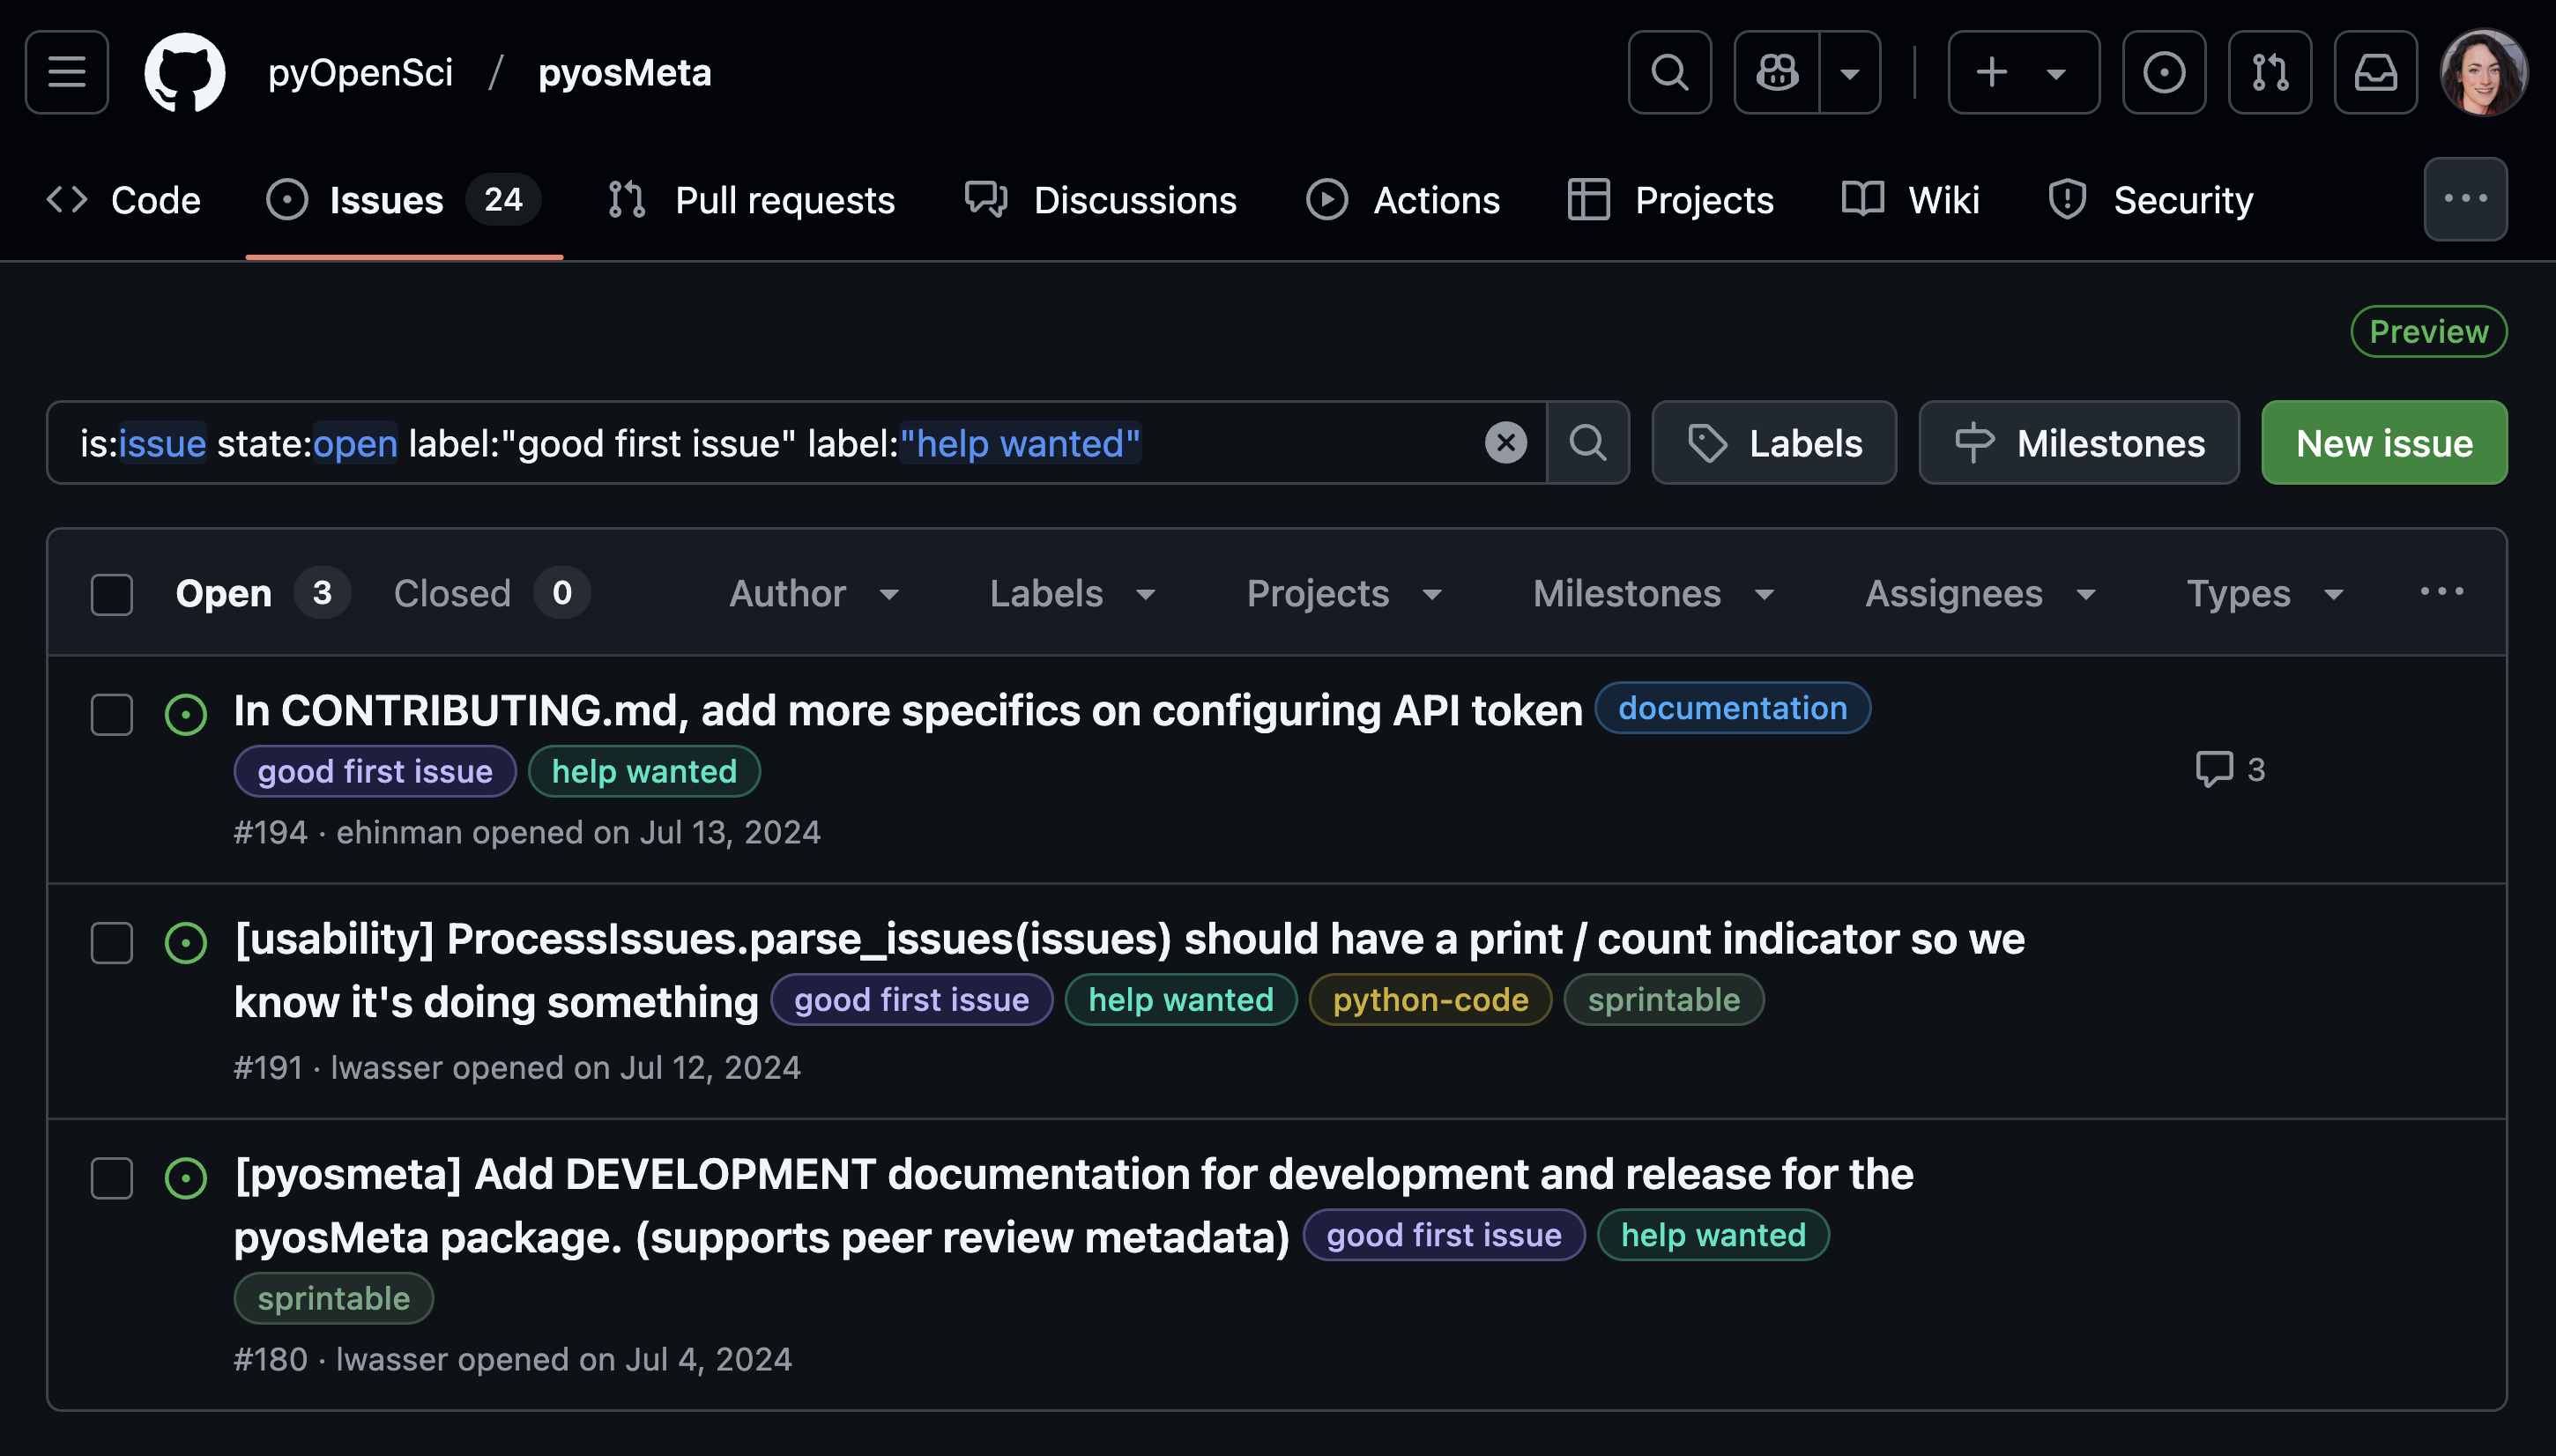Open comments count icon on issue #194
Viewport: 2556px width, 1456px height.
[2230, 769]
